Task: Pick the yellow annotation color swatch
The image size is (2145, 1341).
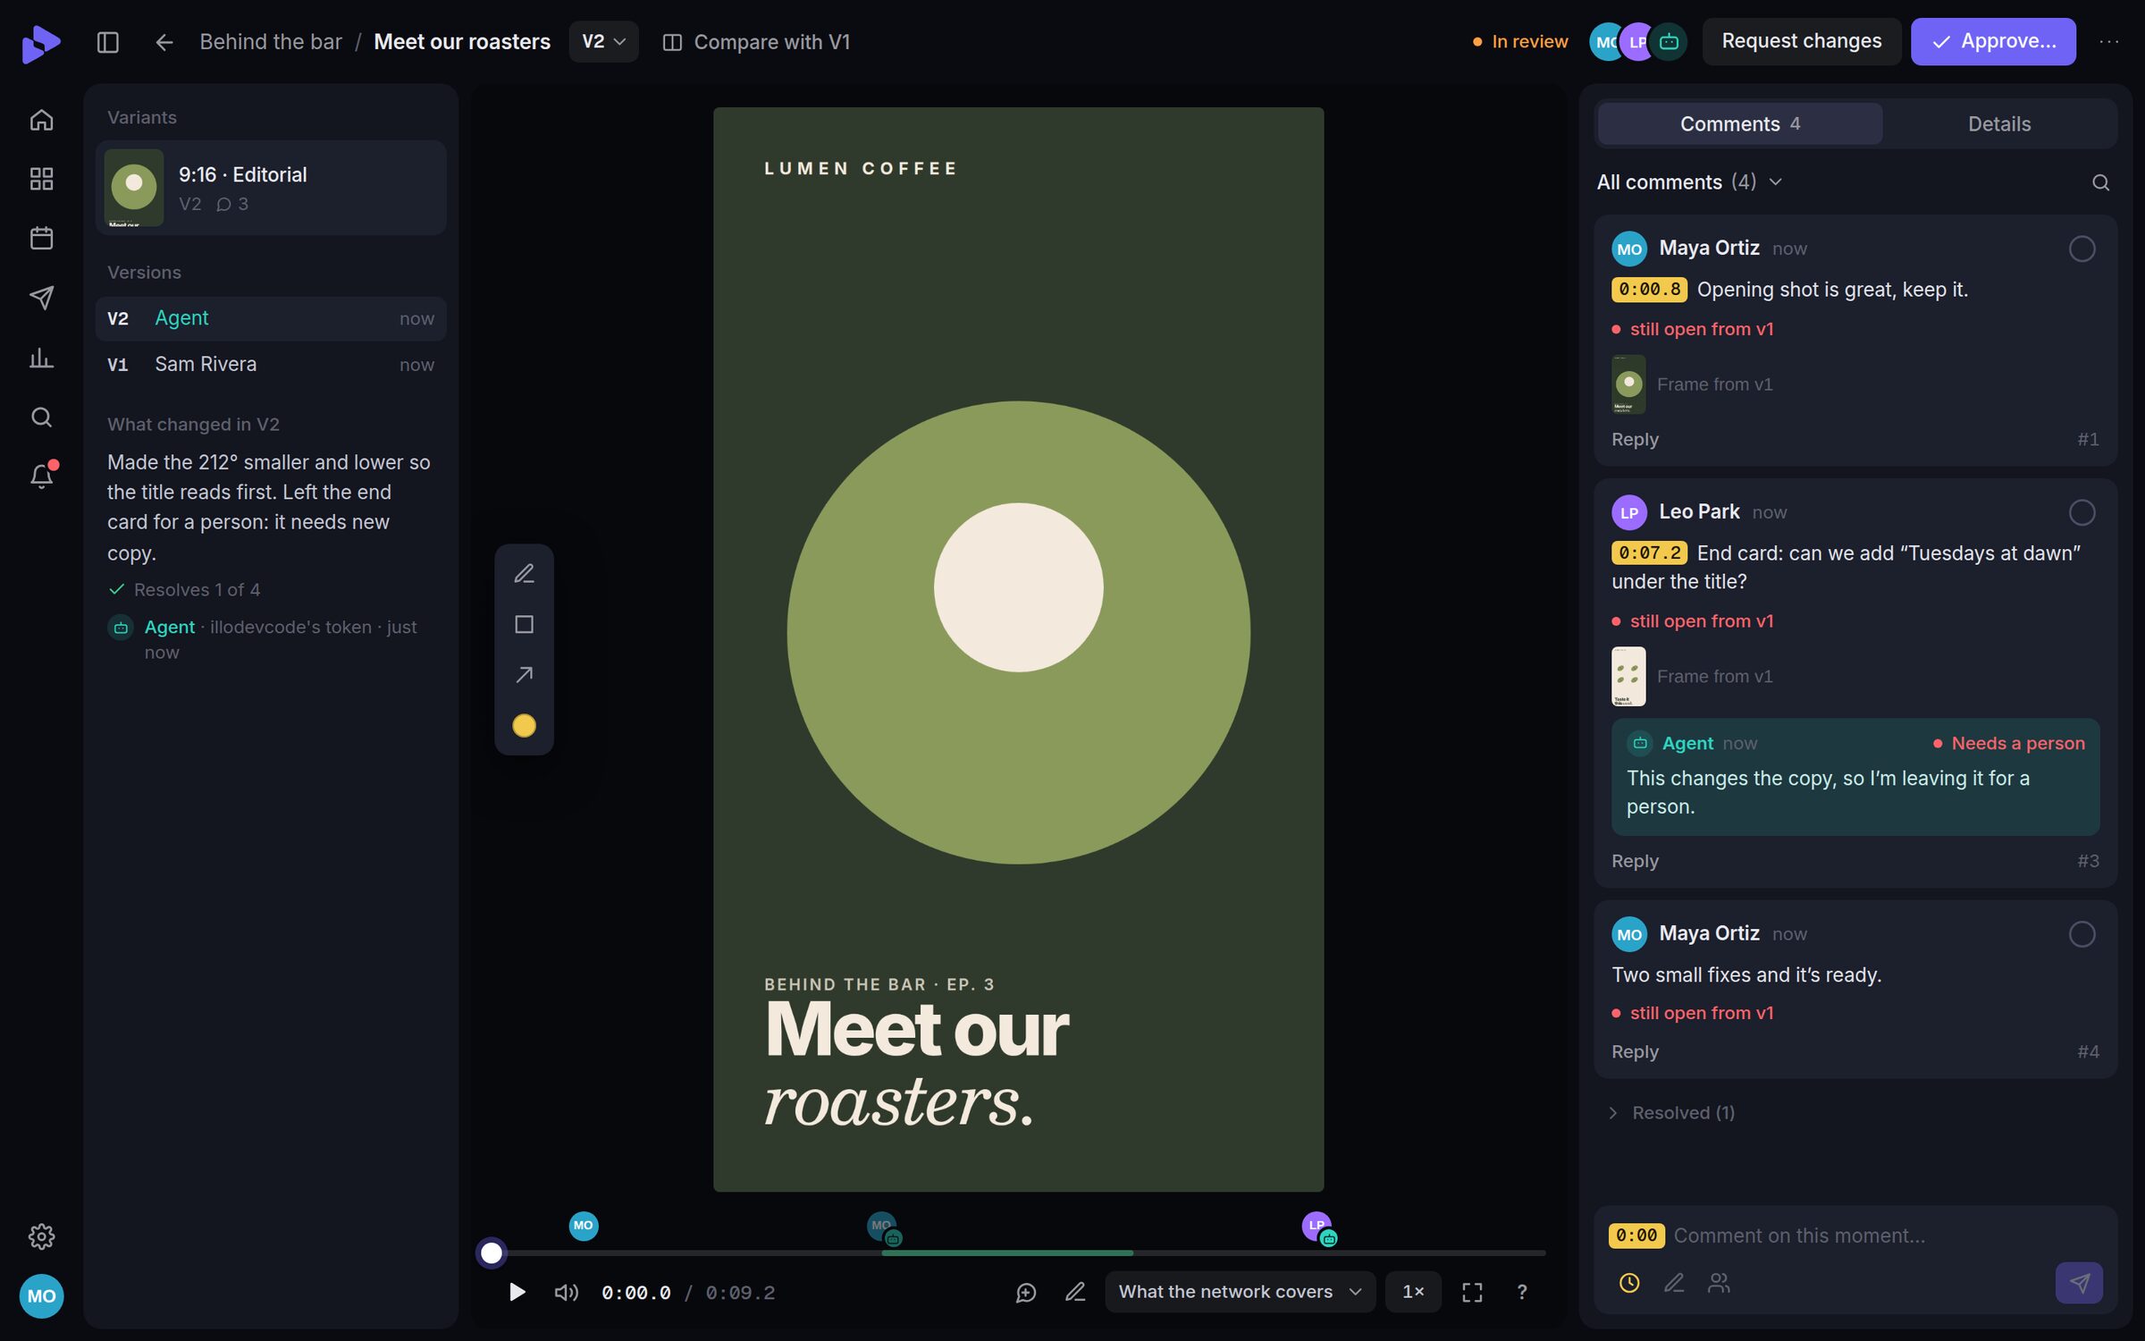Action: tap(524, 726)
